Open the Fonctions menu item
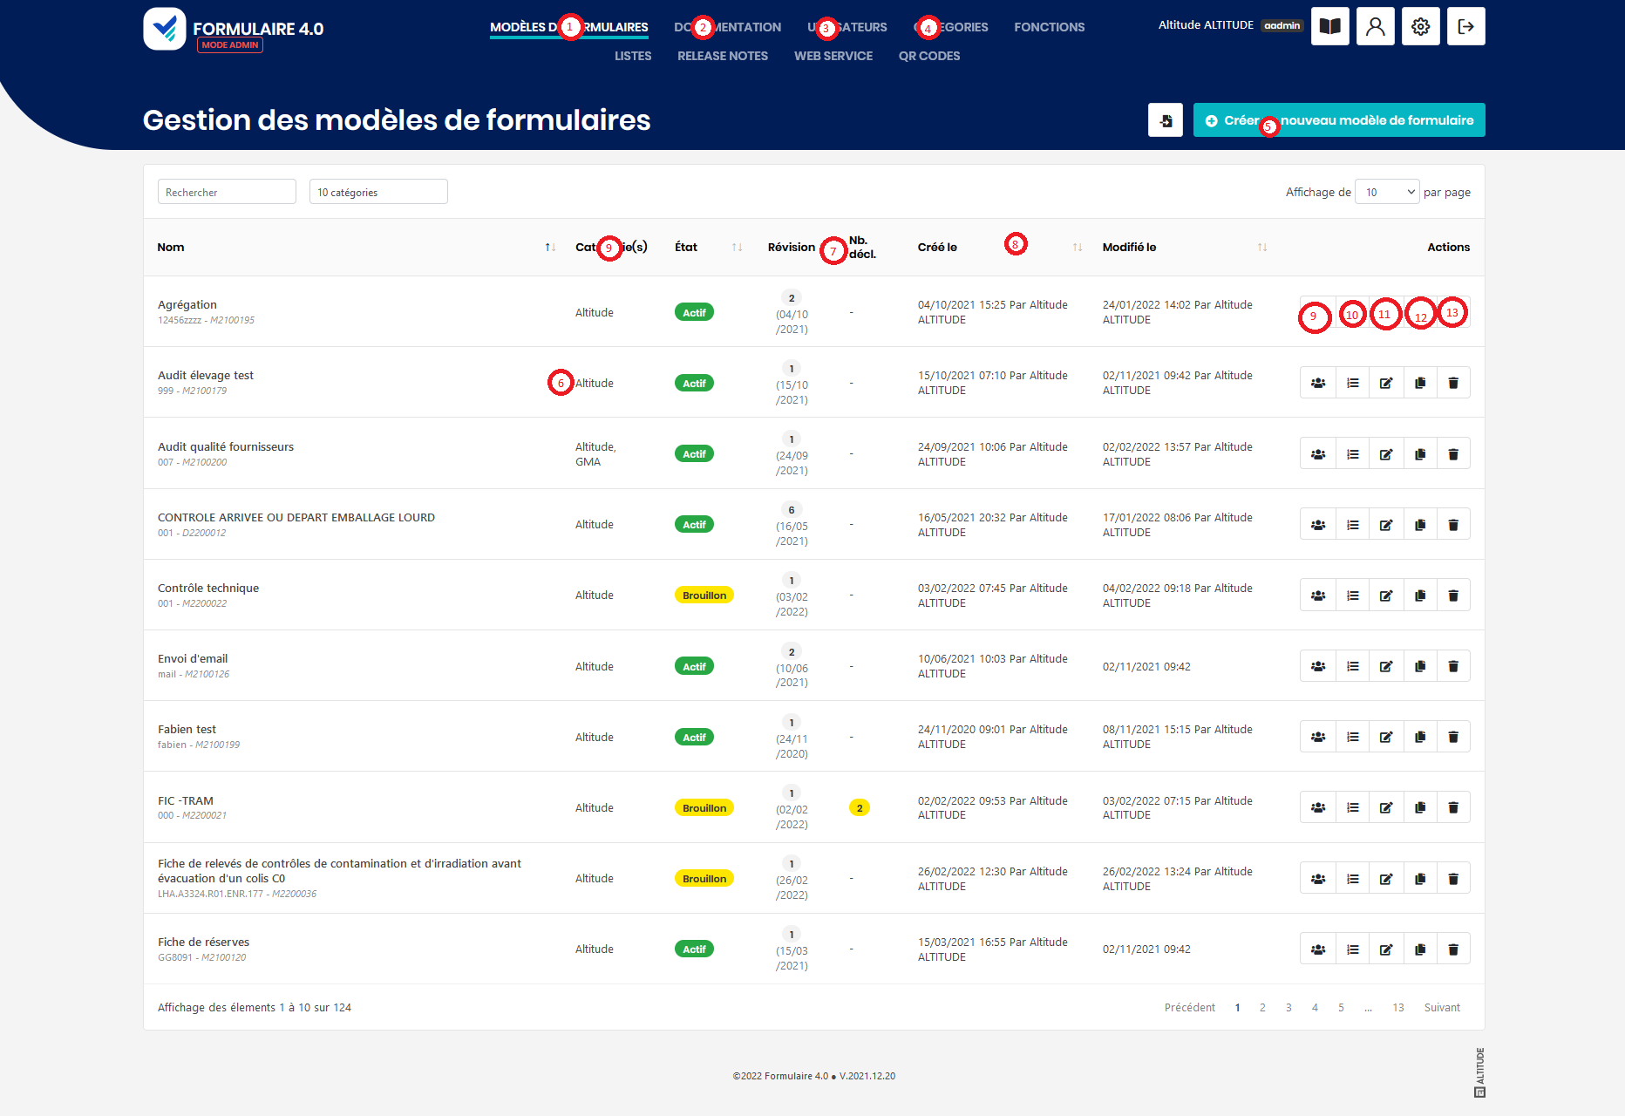The height and width of the screenshot is (1116, 1625). pos(1049,27)
